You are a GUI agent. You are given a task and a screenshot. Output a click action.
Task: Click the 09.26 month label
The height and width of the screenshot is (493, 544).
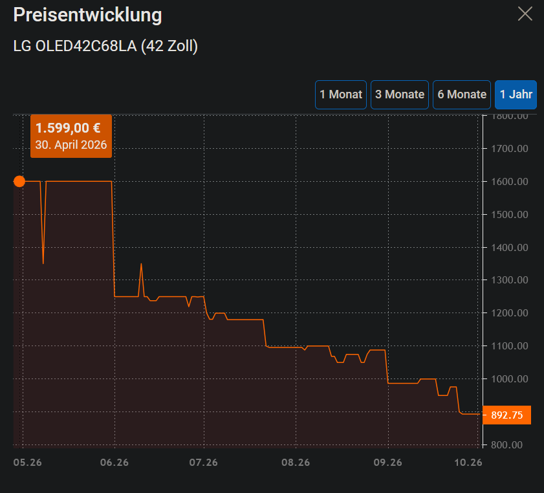tap(387, 463)
